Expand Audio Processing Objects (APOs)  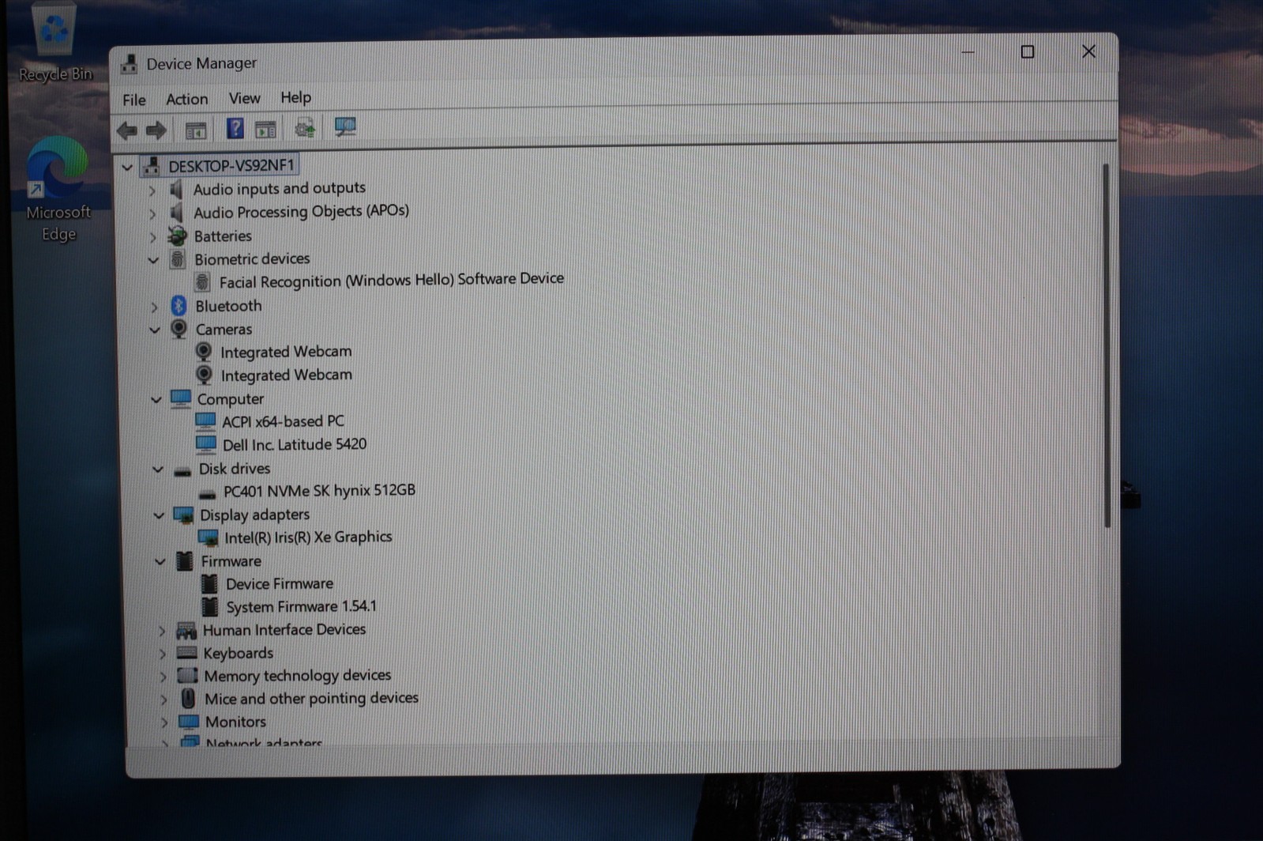[x=152, y=213]
